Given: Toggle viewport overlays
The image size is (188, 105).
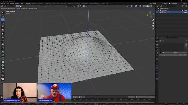Looking at the screenshot, I should (136, 6).
